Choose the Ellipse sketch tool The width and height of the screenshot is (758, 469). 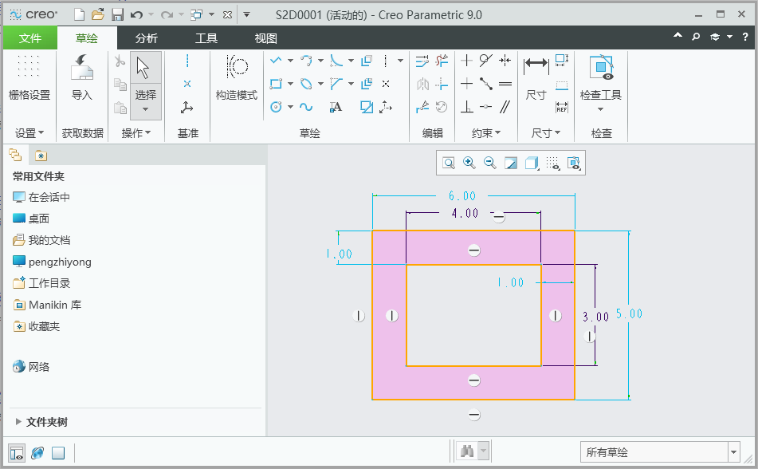coord(306,84)
